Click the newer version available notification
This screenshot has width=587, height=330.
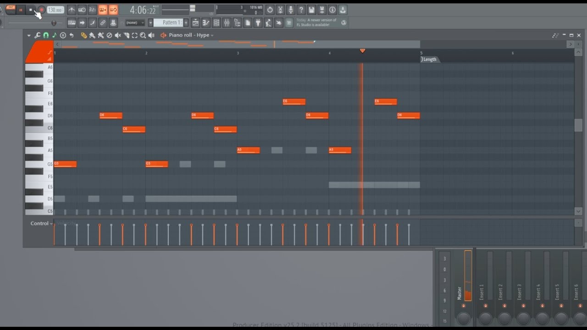click(316, 22)
